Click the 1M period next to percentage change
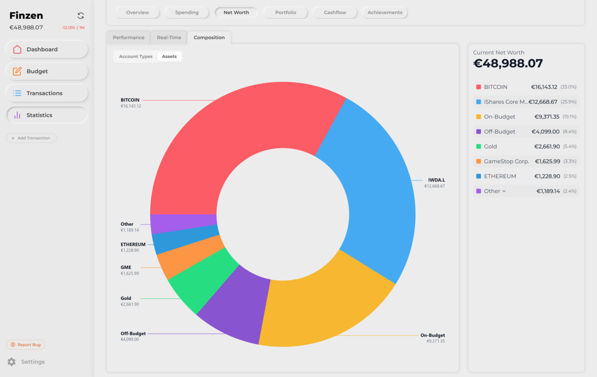The width and height of the screenshot is (597, 377). click(82, 28)
